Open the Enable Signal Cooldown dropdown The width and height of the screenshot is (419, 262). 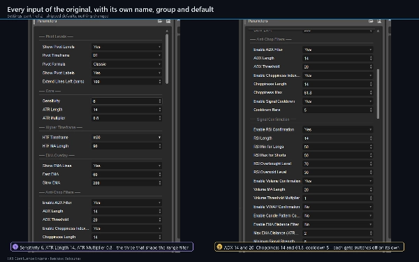pos(338,101)
